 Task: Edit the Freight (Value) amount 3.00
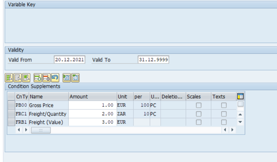pyautogui.click(x=93, y=122)
